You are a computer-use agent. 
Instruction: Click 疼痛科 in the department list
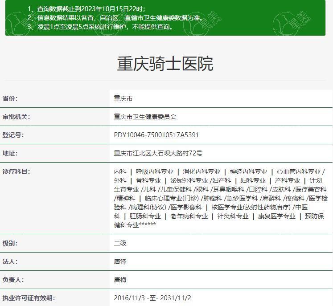pos(295,198)
